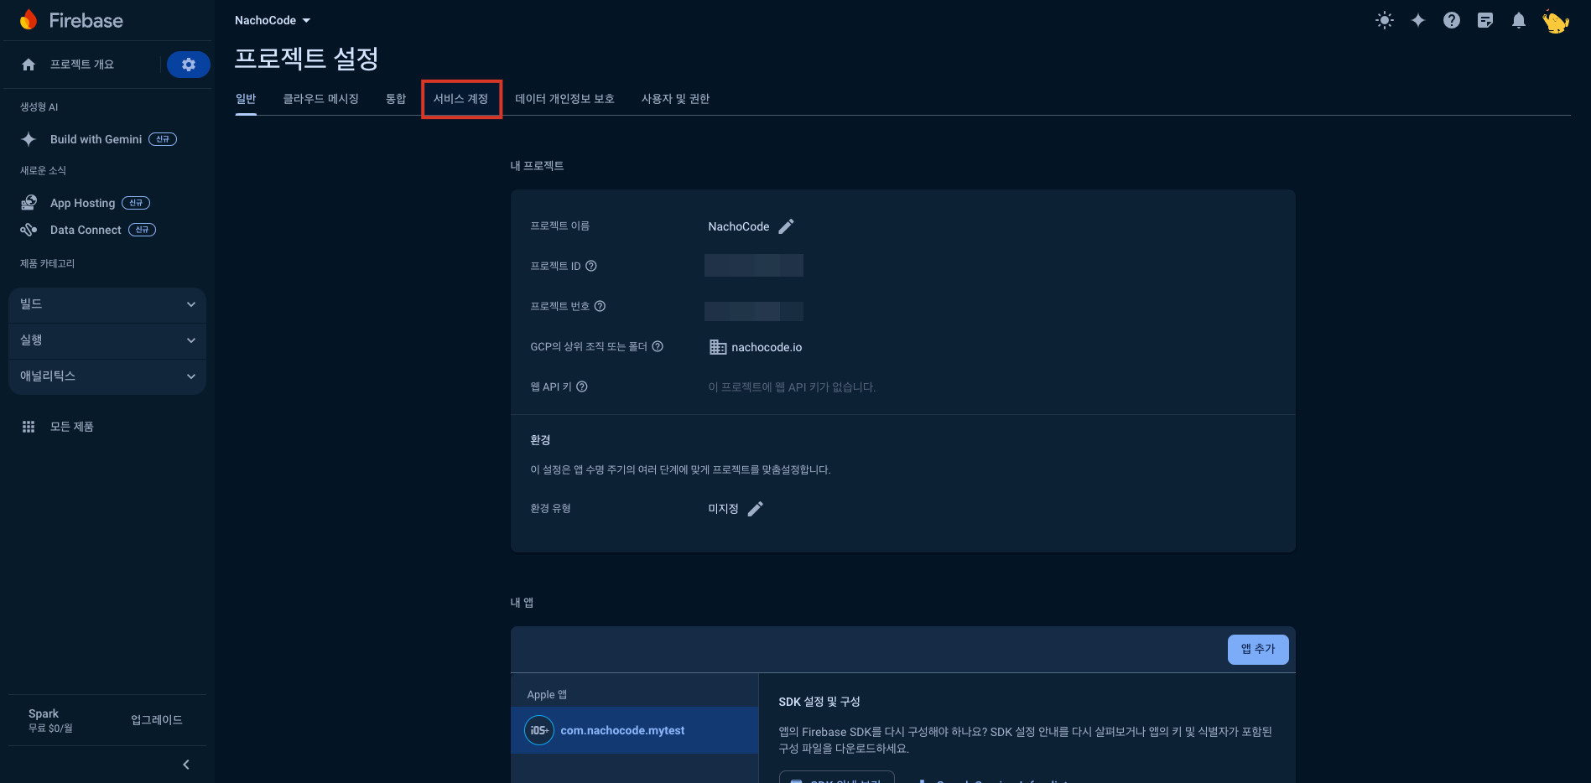Screen dimensions: 1591x783
Task: Click the 환경 subsection heading
Action: click(540, 440)
